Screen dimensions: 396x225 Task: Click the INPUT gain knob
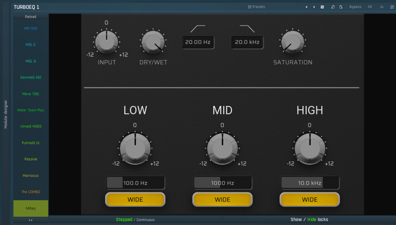click(x=107, y=42)
